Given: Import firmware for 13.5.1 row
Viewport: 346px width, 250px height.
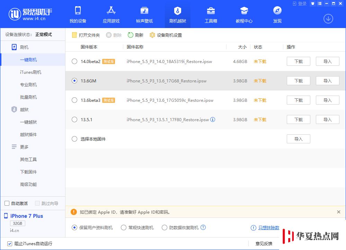Looking at the screenshot, I should point(327,119).
